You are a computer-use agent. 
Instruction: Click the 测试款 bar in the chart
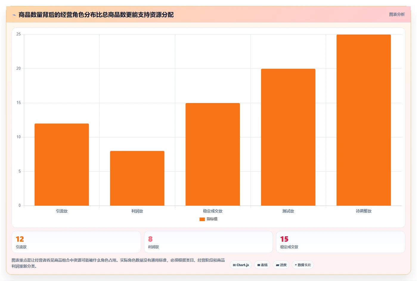[288, 137]
